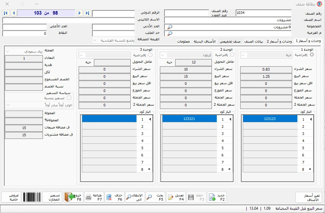Click record counter 98 من 103

click(x=46, y=13)
